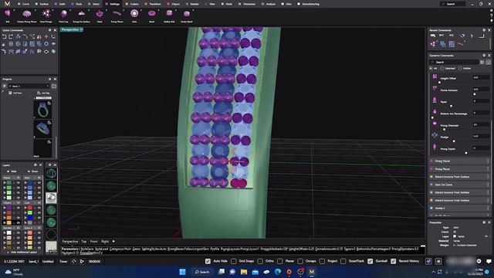This screenshot has height=278, width=494.
Task: Adjust the Prong Diameter slider handle
Action: (x=445, y=129)
